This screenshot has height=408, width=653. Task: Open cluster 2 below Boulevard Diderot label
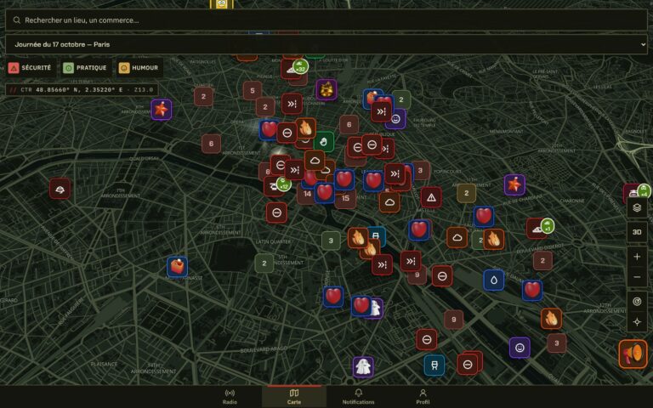pos(542,261)
